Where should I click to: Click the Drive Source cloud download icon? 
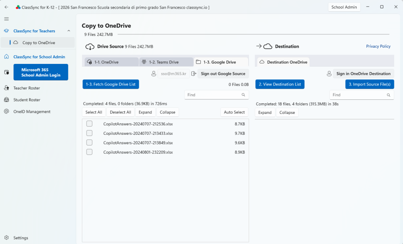click(90, 47)
